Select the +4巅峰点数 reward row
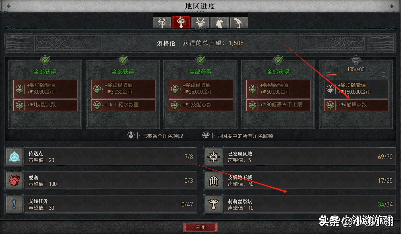The width and height of the screenshot is (401, 234). click(356, 105)
